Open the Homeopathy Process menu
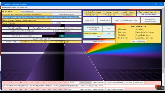The width and height of the screenshot is (165, 93). click(x=9, y=7)
